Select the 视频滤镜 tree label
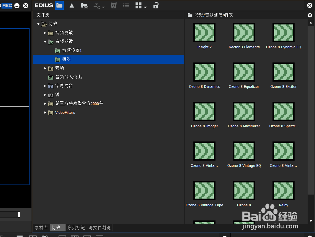This screenshot has height=237, width=315. pyautogui.click(x=64, y=33)
